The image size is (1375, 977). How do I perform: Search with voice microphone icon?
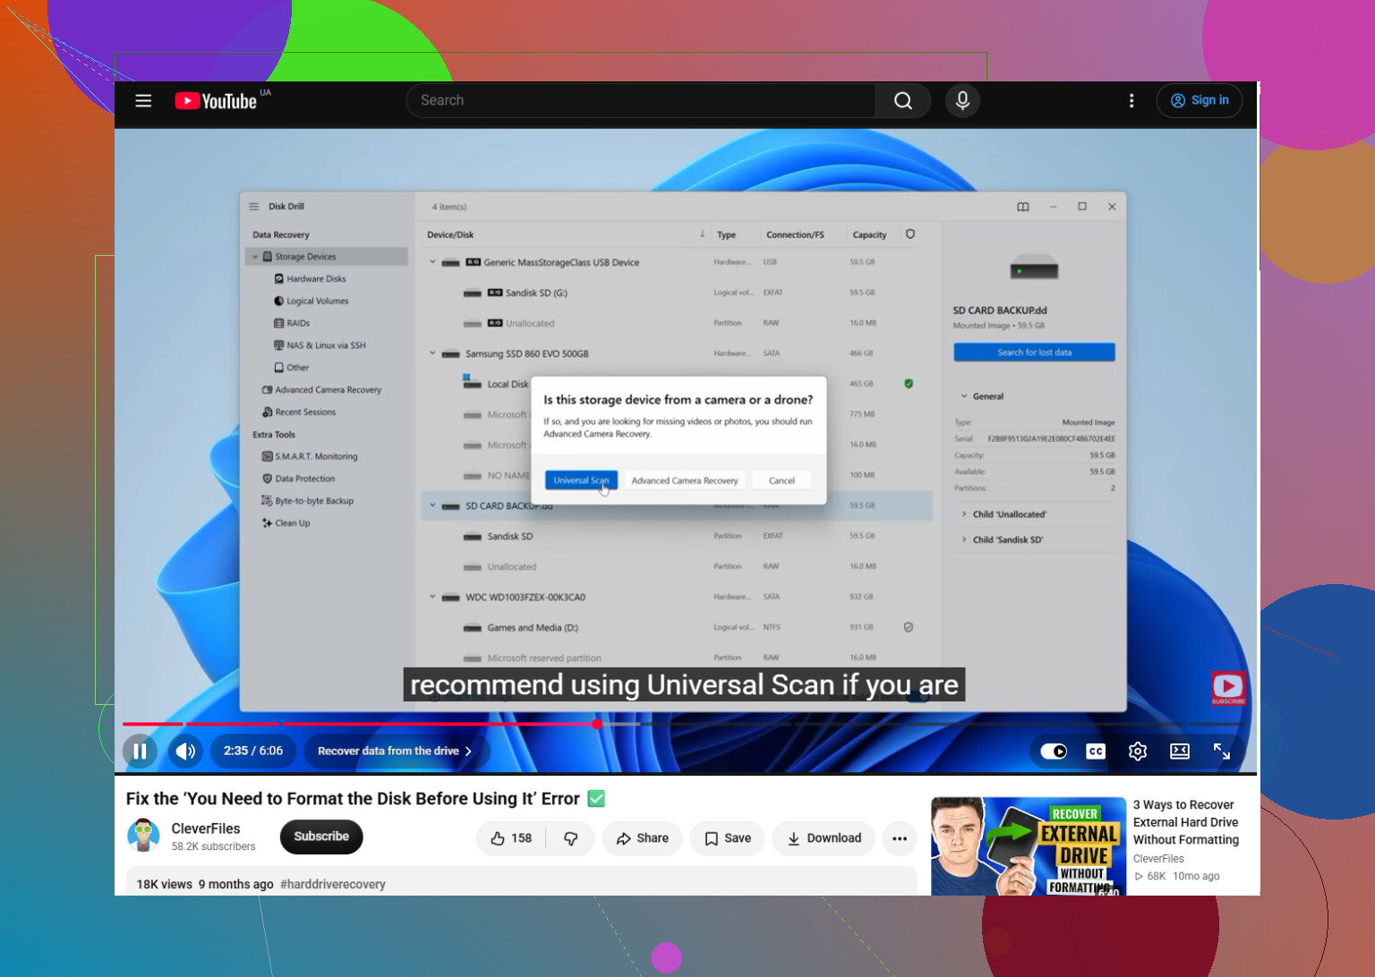coord(962,100)
